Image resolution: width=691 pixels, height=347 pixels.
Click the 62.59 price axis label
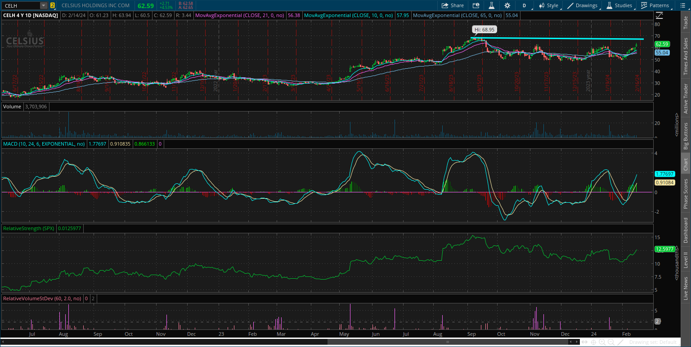pyautogui.click(x=662, y=44)
